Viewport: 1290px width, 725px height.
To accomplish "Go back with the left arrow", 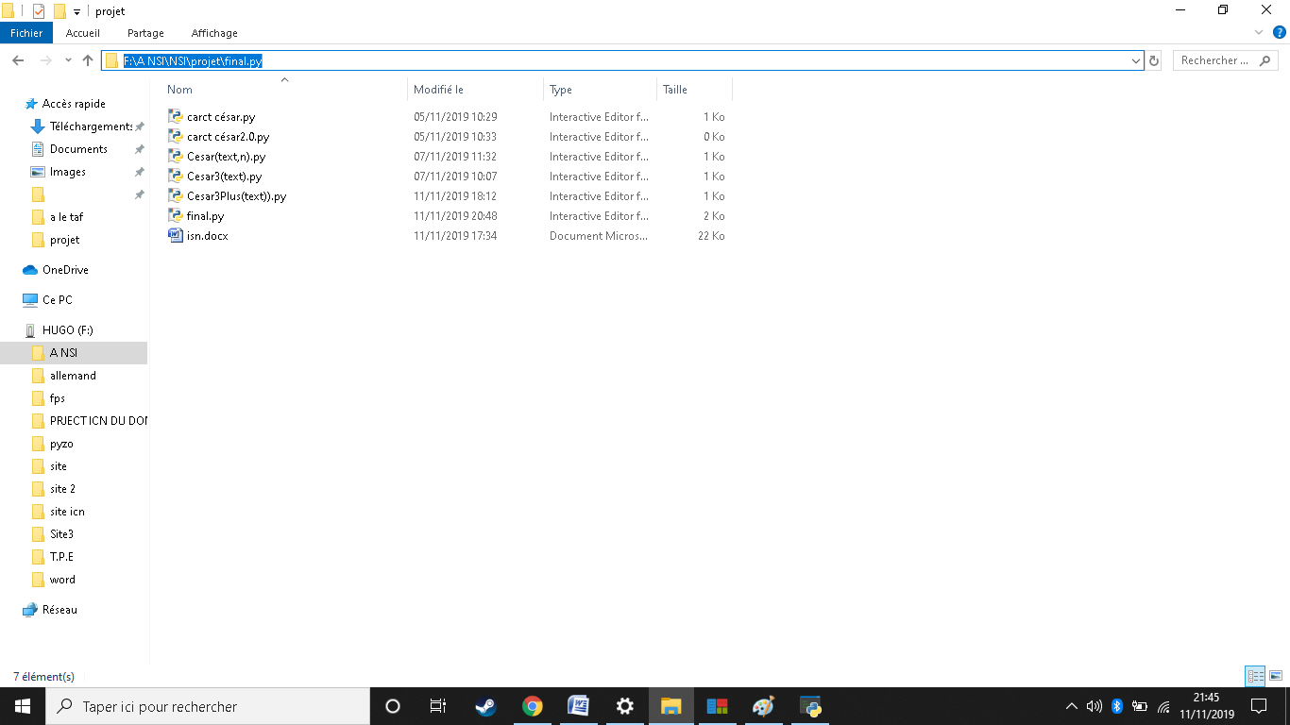I will (x=18, y=60).
